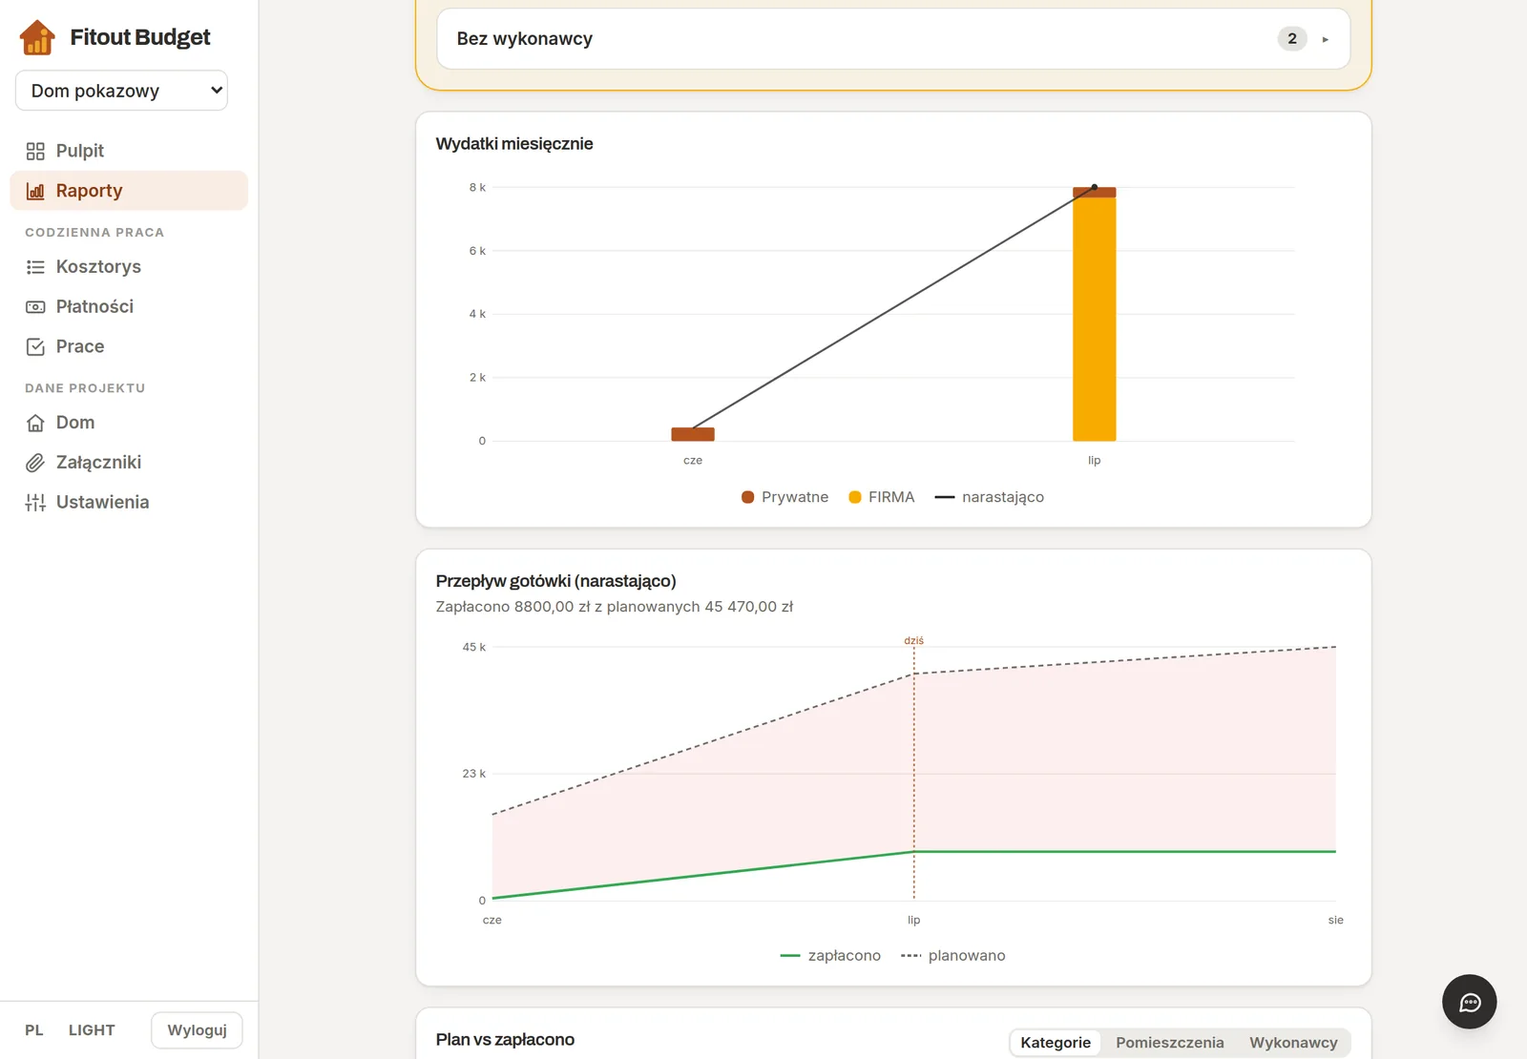Open the Dom pokazowy project dropdown
This screenshot has height=1059, width=1527.
pos(121,91)
